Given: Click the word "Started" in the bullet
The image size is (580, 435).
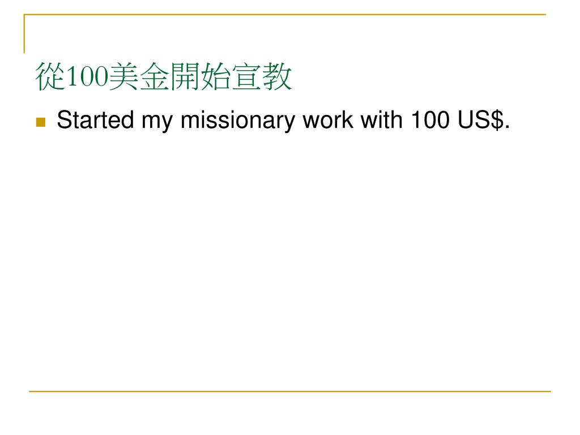Looking at the screenshot, I should 95,121.
